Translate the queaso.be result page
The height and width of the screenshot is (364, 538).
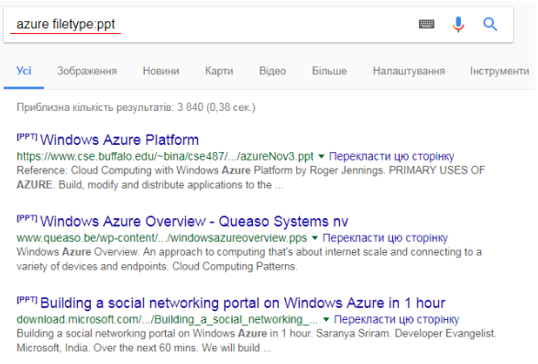[385, 237]
